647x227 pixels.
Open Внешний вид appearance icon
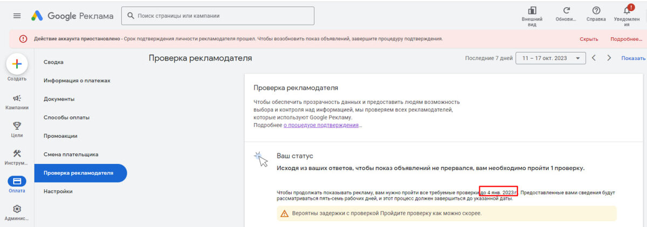pos(532,10)
